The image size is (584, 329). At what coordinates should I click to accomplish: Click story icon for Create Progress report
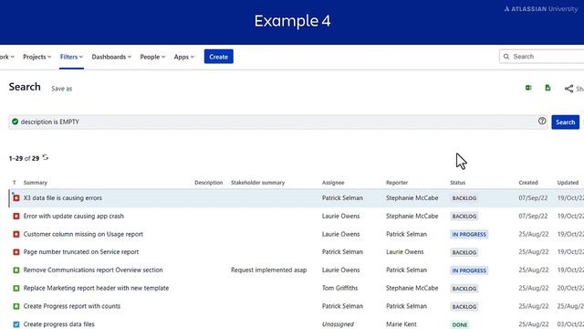click(16, 306)
